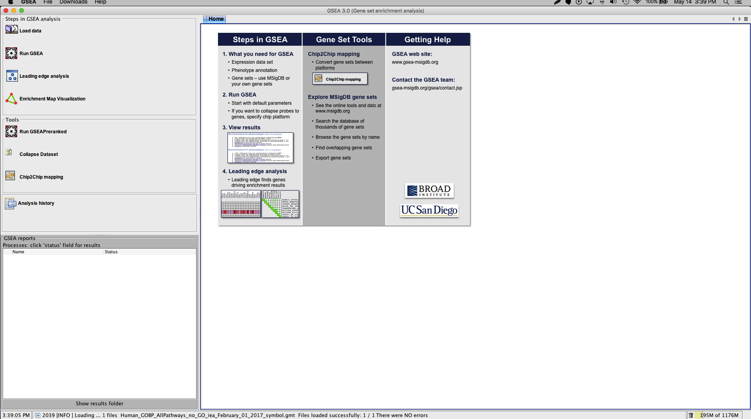This screenshot has width=751, height=419.
Task: Click the Enrichment Map Visualization label
Action: [52, 99]
